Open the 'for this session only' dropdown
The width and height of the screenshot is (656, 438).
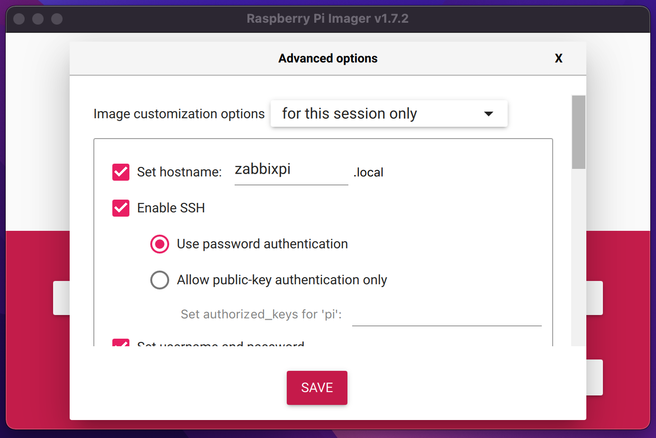[x=389, y=114]
